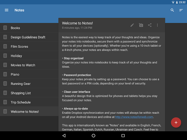Click the note icon beside Welcome to Notes!
This screenshot has width=187, height=140.
point(5,112)
